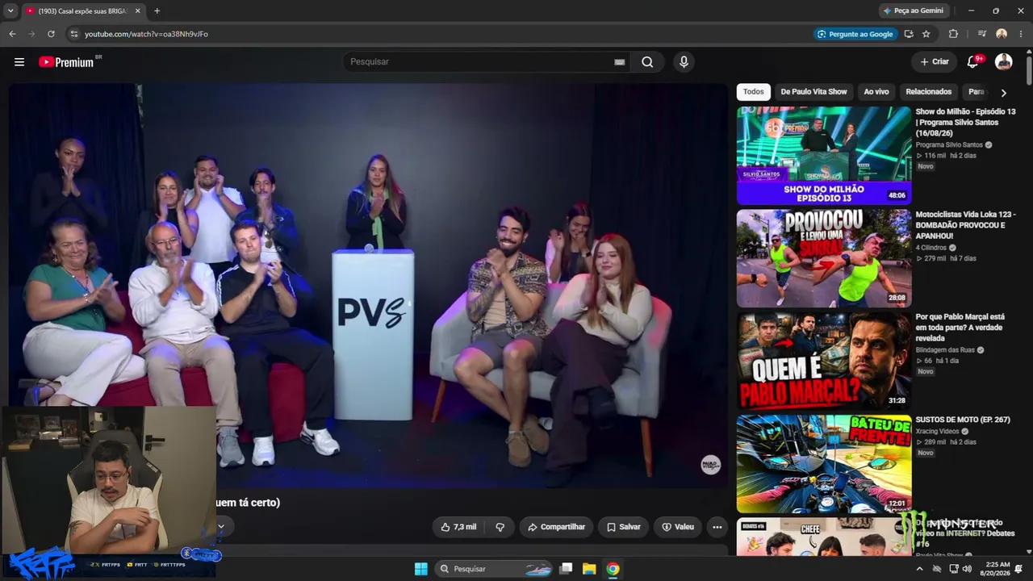This screenshot has width=1033, height=581.
Task: Select the Todos filter chip
Action: (x=753, y=92)
